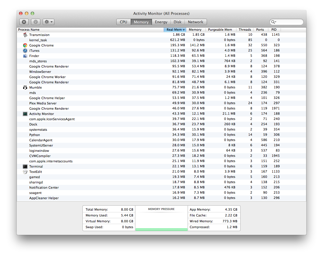The image size is (323, 258).
Task: Sort by the Process Name column header
Action: pyautogui.click(x=90, y=30)
